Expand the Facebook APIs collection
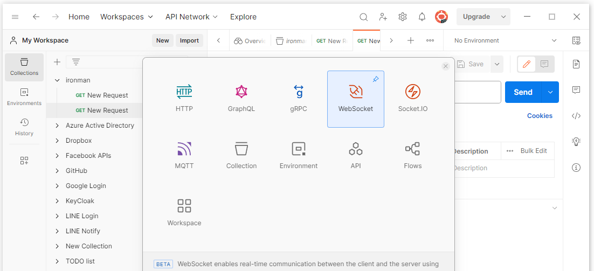The height and width of the screenshot is (271, 594). pos(57,156)
